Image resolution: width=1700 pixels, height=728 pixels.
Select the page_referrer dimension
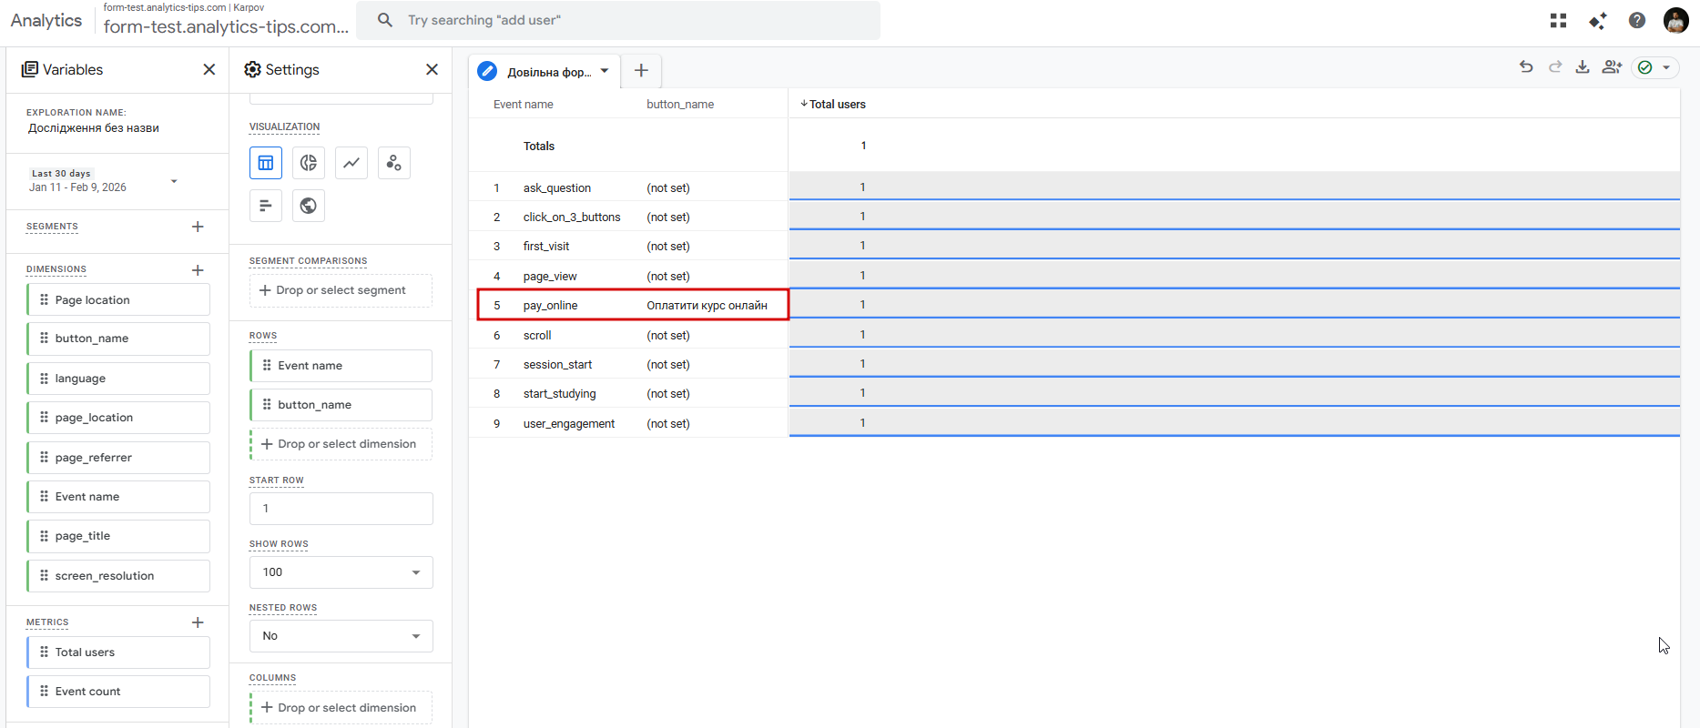pos(118,458)
